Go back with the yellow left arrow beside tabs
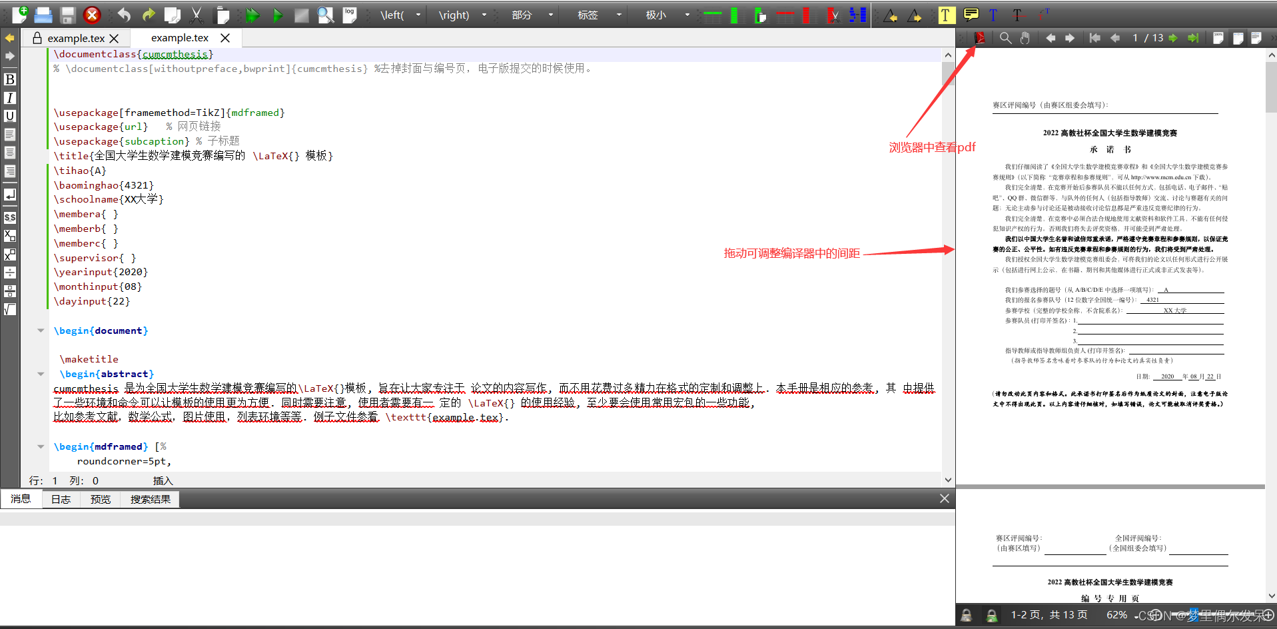This screenshot has height=629, width=1277. point(9,38)
